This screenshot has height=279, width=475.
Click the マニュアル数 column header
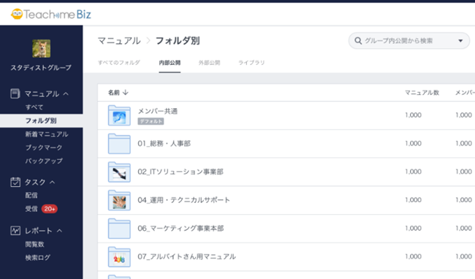click(x=422, y=93)
